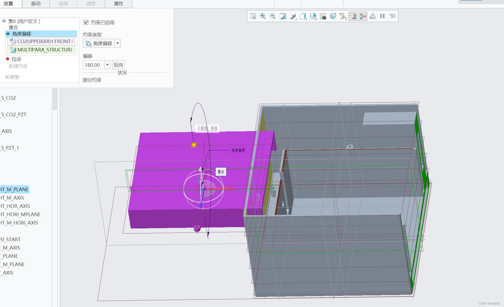Switch to the 属性 tab
The height and width of the screenshot is (307, 504).
(x=119, y=4)
